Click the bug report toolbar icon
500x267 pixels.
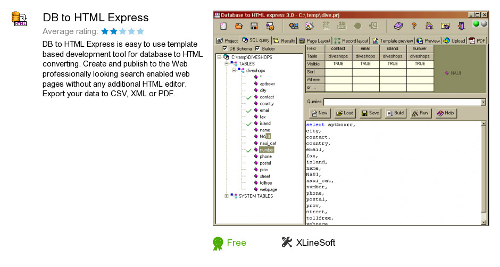pyautogui.click(x=445, y=26)
